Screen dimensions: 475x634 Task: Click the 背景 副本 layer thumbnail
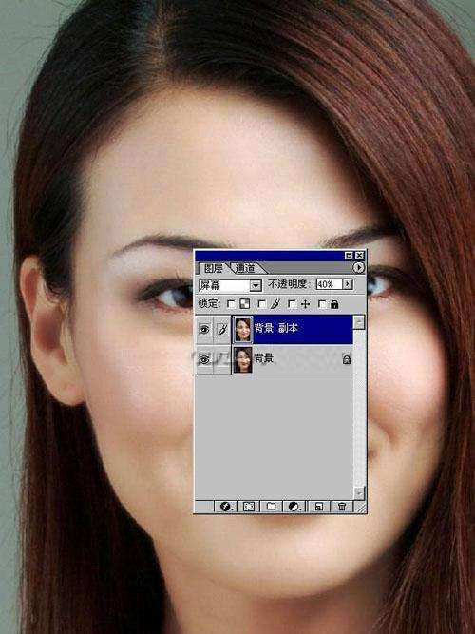point(242,330)
